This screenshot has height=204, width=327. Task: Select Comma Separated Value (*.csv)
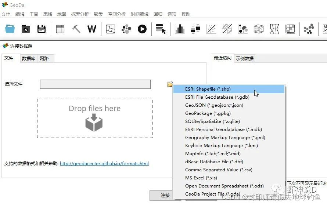(229, 170)
